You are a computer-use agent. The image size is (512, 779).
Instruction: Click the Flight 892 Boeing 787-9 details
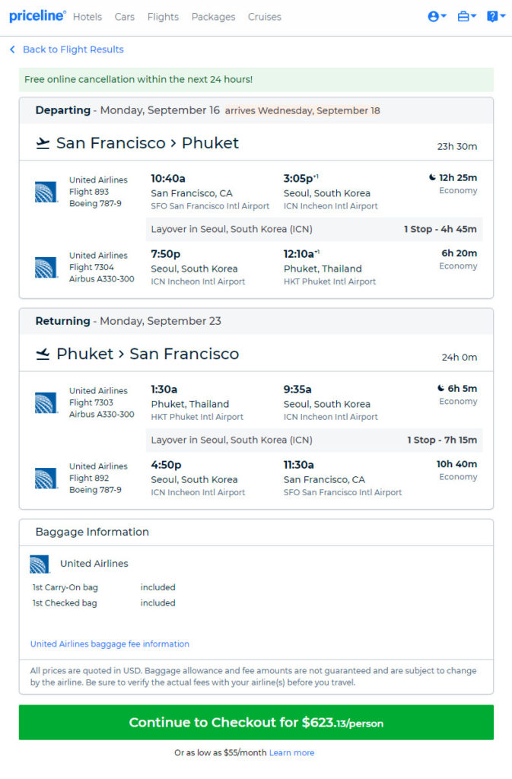coord(98,478)
